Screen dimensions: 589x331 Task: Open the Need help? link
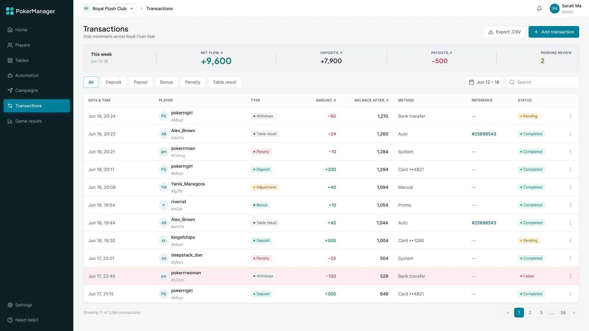point(37,320)
